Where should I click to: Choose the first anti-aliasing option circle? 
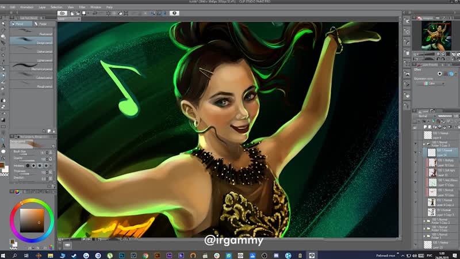click(x=28, y=166)
